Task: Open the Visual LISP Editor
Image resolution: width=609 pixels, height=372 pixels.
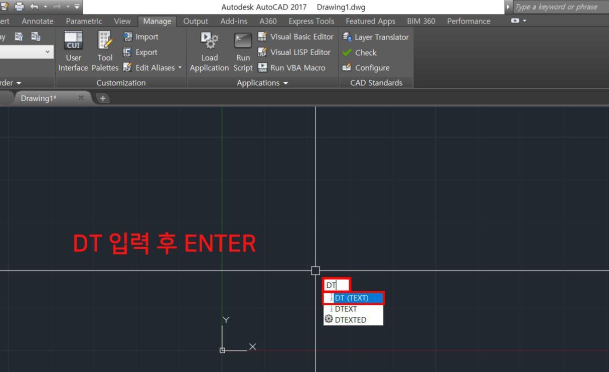Action: point(294,52)
